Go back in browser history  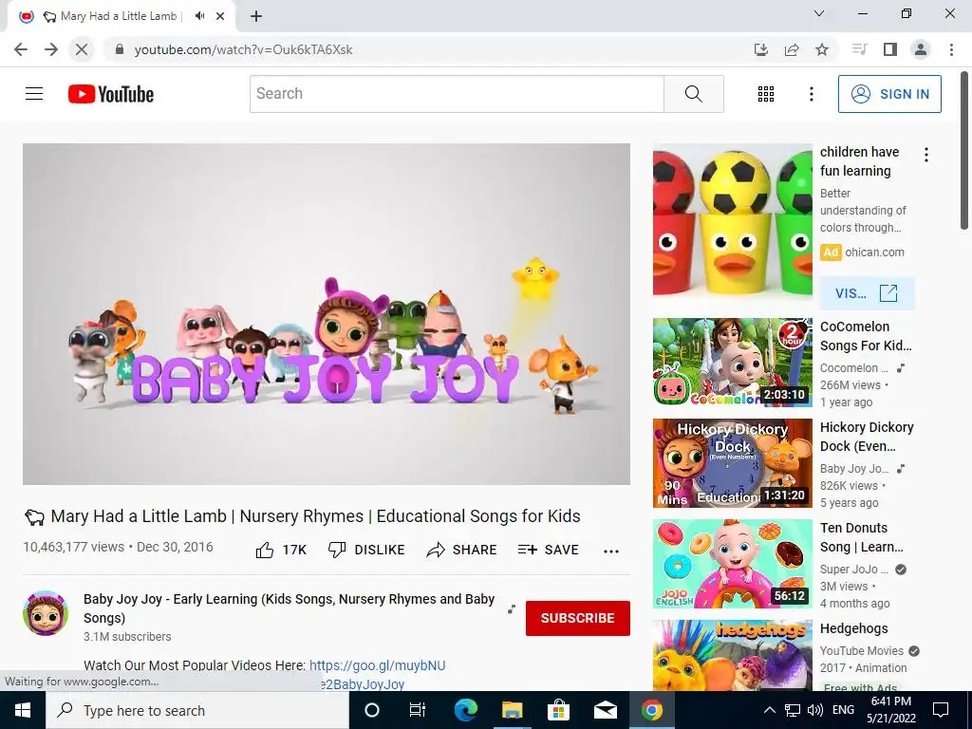pyautogui.click(x=21, y=49)
